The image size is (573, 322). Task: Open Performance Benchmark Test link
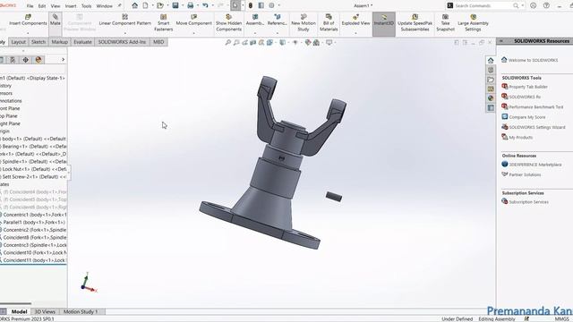tap(536, 107)
